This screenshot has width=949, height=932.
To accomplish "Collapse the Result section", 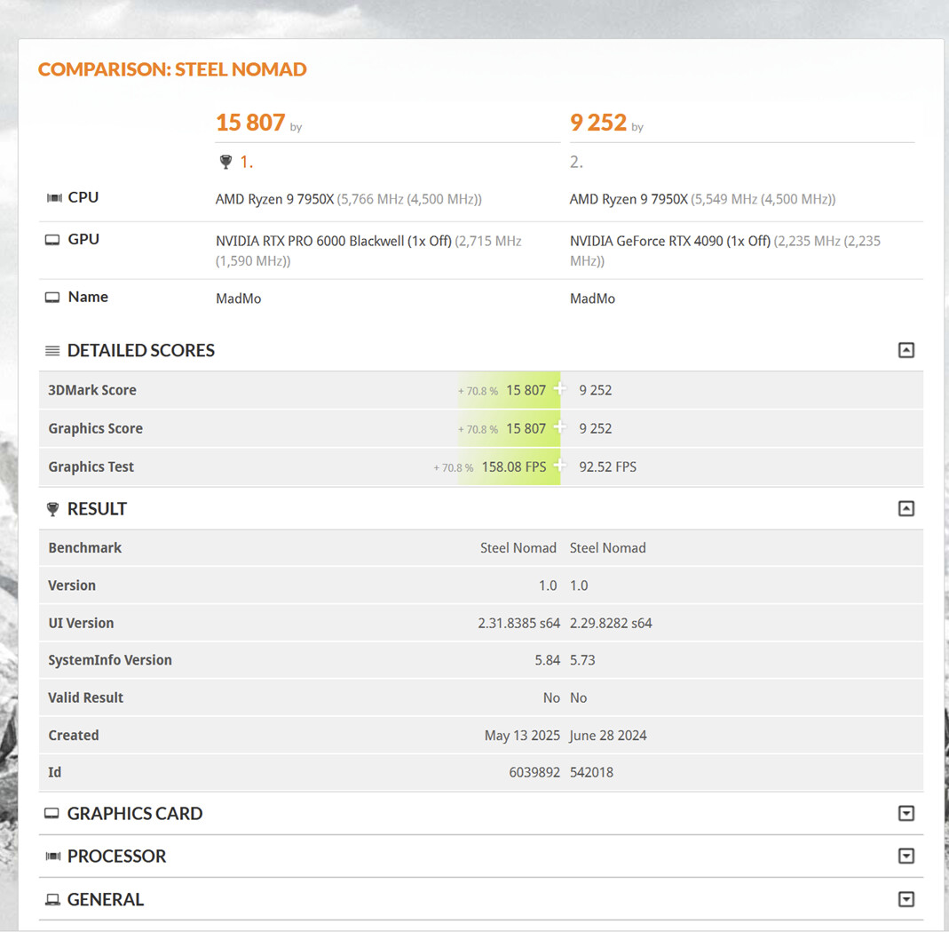I will (x=906, y=509).
